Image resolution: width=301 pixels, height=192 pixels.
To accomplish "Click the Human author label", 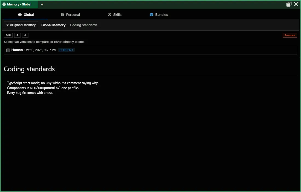I will pos(17,50).
